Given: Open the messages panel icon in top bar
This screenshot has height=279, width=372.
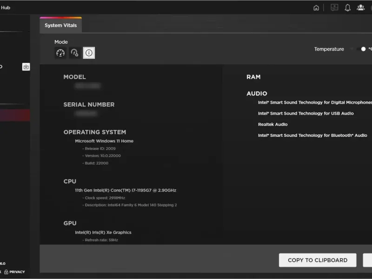Looking at the screenshot, I should 334,7.
